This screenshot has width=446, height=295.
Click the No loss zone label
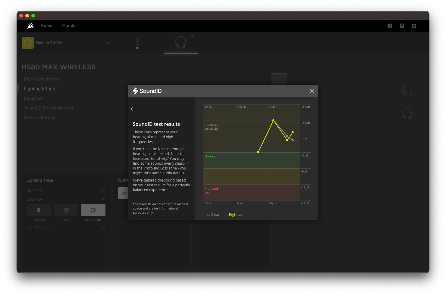coord(210,157)
